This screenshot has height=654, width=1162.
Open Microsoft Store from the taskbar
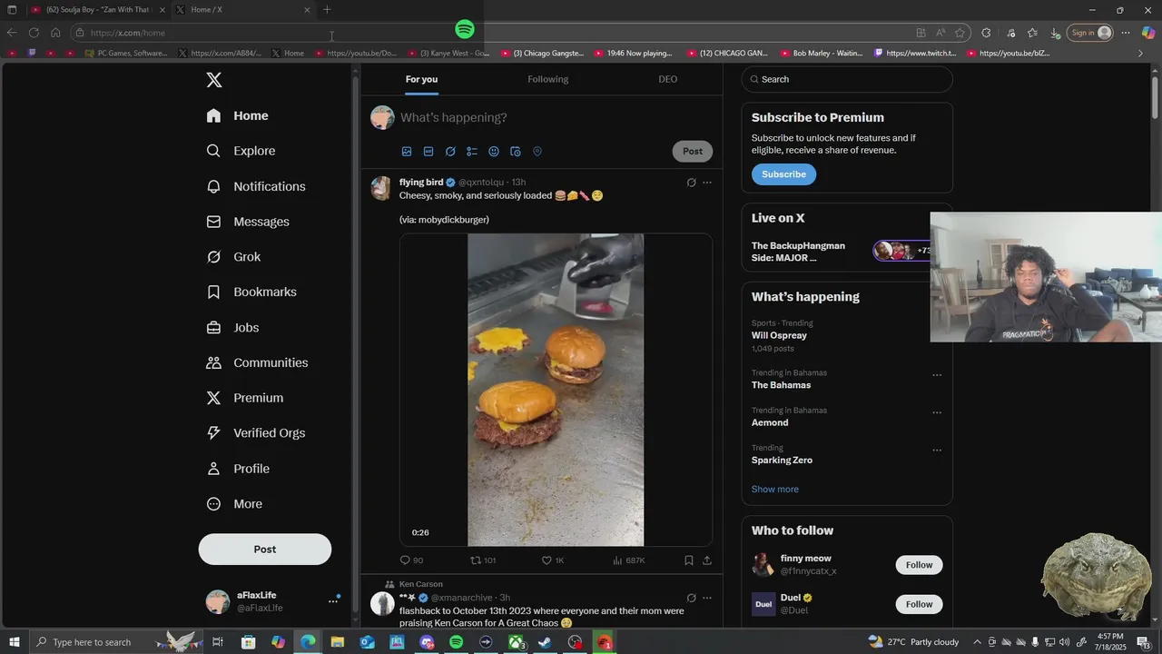tap(248, 642)
